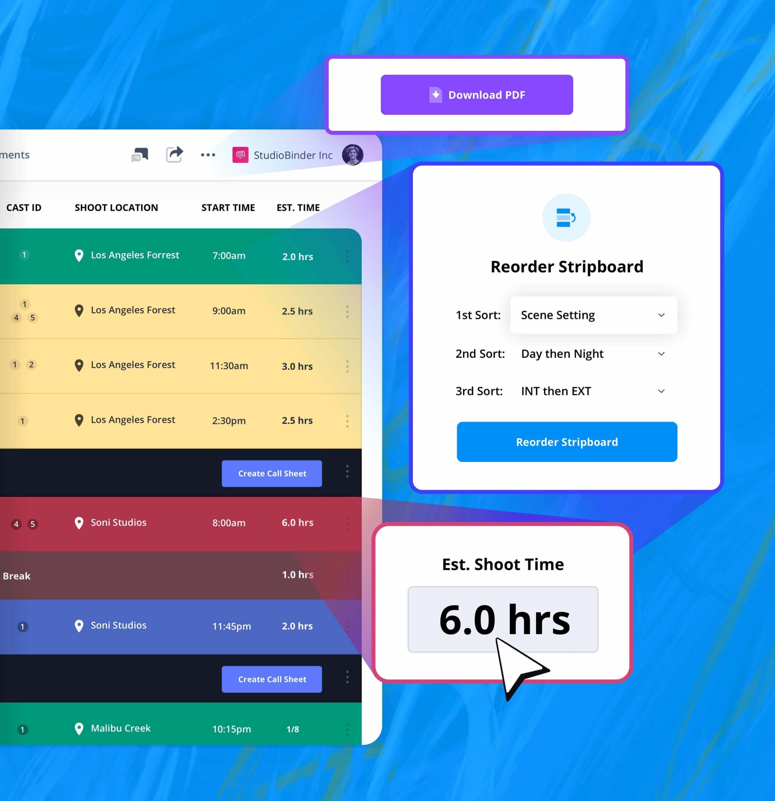Click the Reorder Stripboard button
Viewport: 775px width, 801px height.
coord(566,441)
